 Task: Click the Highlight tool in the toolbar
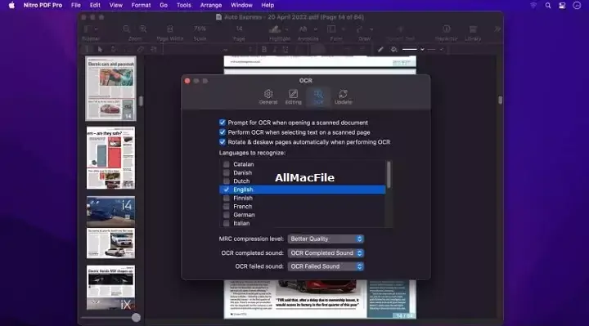(275, 29)
